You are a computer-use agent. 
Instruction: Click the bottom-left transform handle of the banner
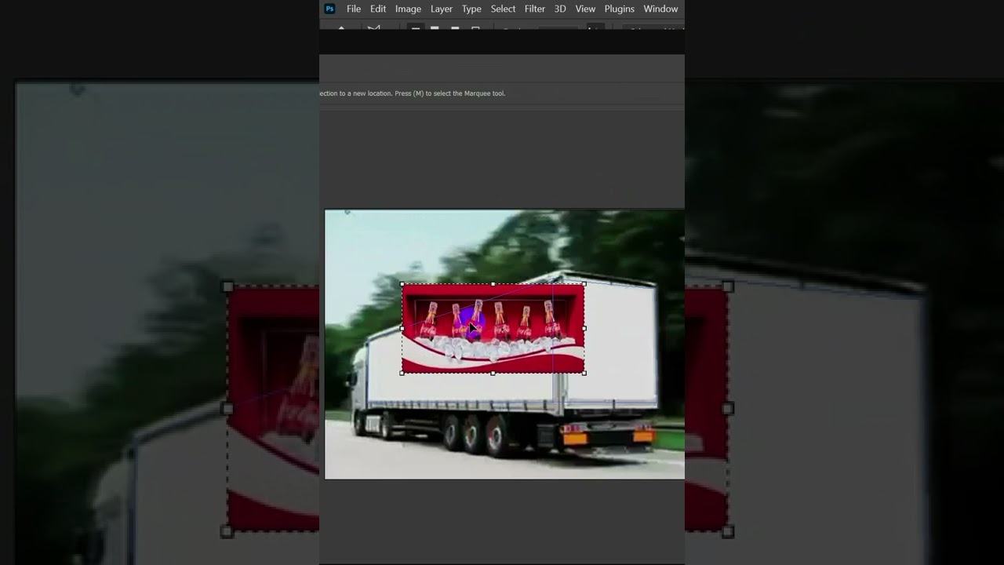click(402, 373)
